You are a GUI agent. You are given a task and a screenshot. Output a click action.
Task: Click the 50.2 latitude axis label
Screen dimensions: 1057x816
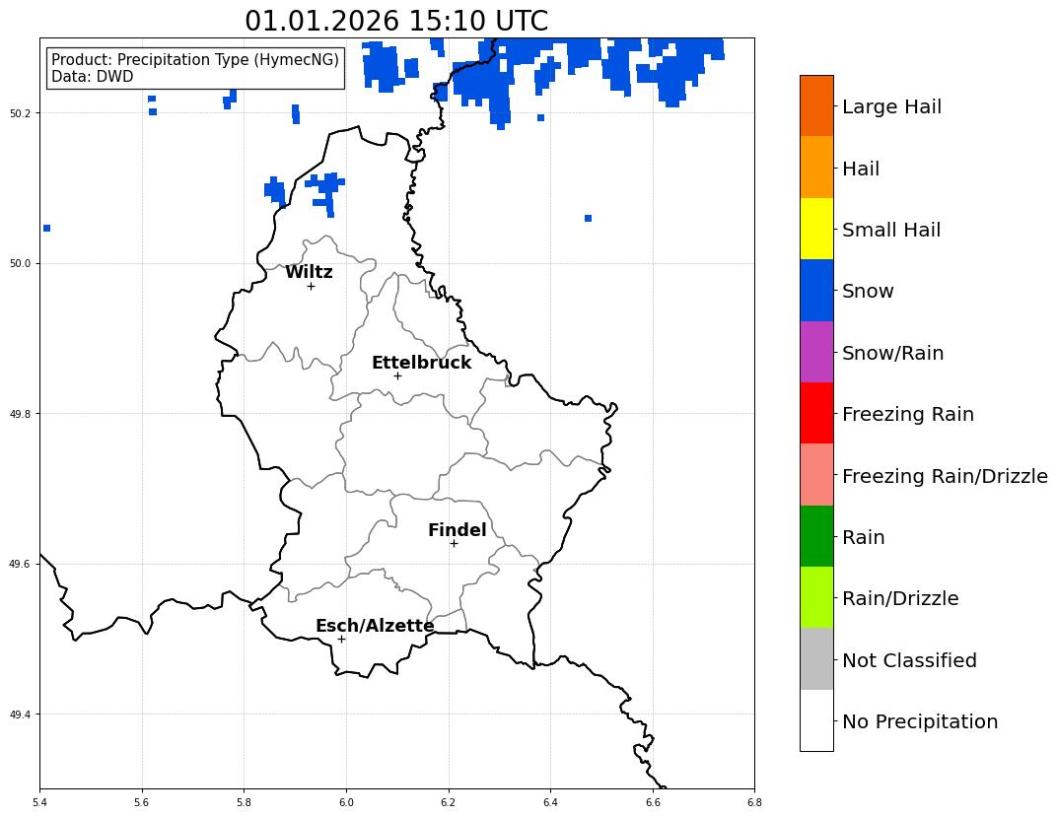pos(21,113)
